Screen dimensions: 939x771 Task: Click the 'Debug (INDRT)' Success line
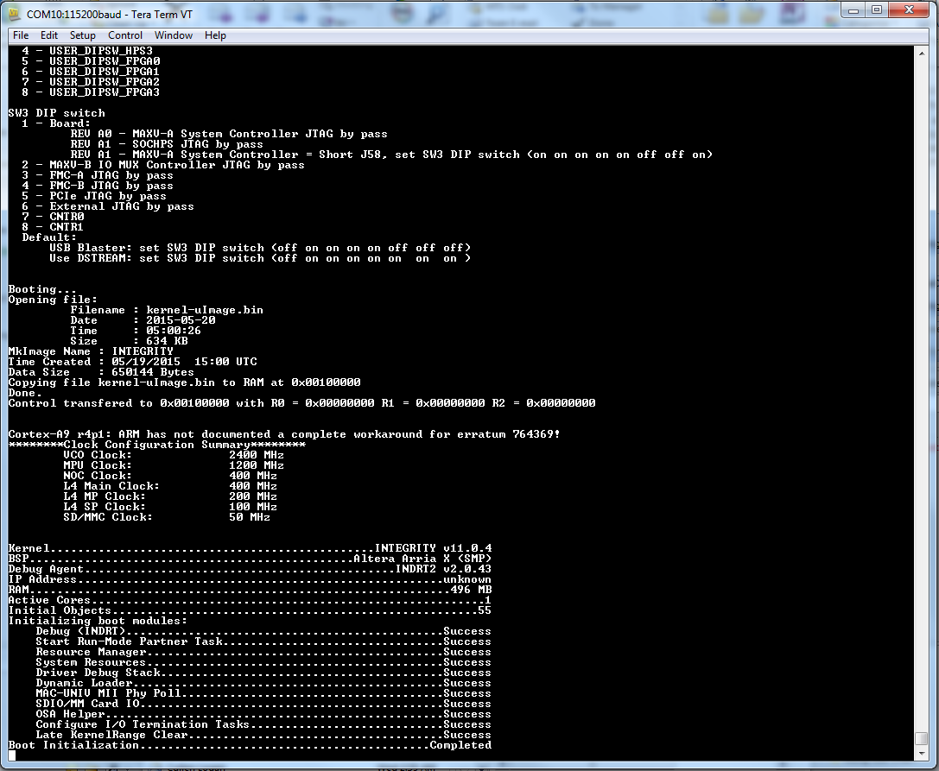(x=263, y=631)
